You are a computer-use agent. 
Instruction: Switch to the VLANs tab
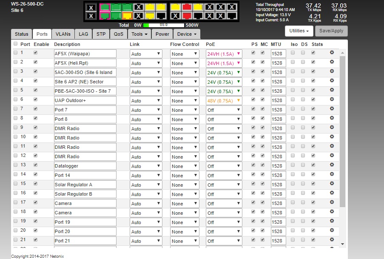(x=63, y=34)
